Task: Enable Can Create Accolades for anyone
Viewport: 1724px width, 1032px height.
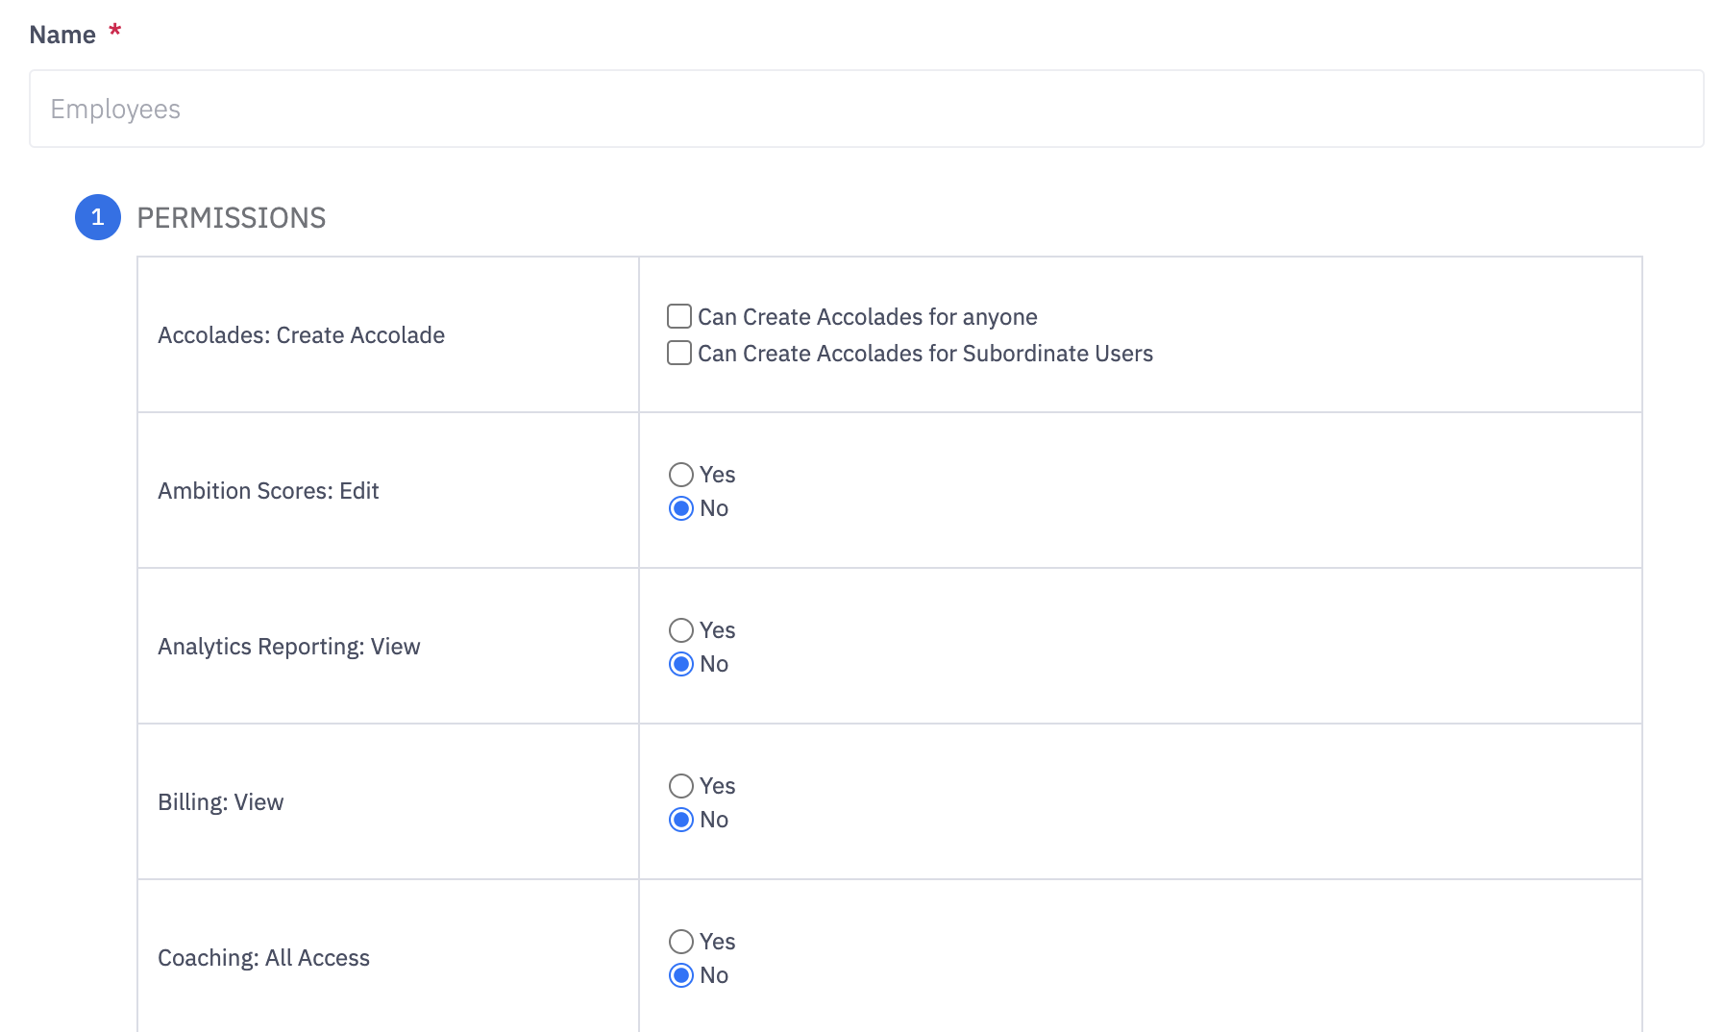Action: pyautogui.click(x=679, y=316)
